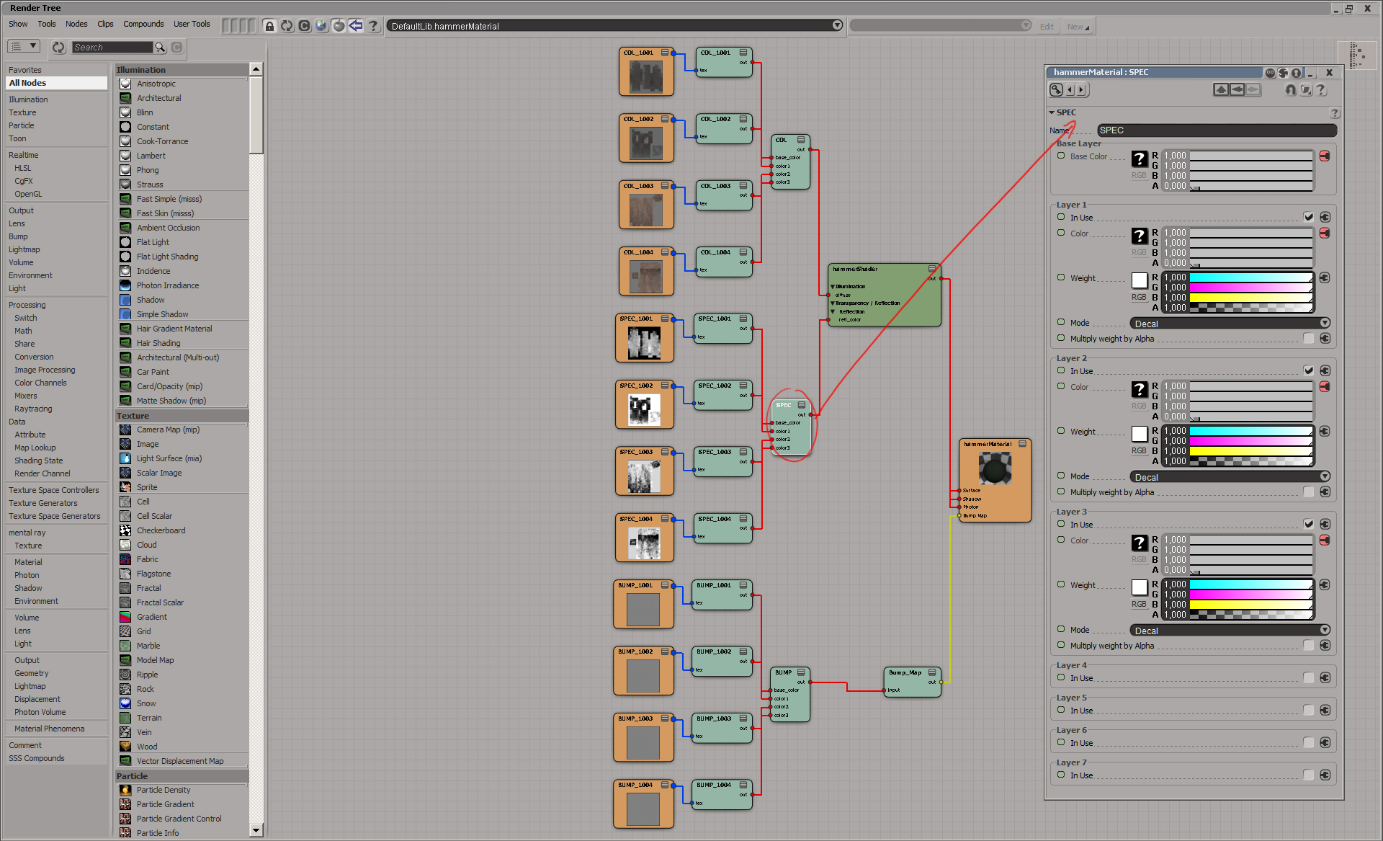Click previous arrow in SPEC property panel
Viewport: 1383px width, 841px height.
point(1070,90)
